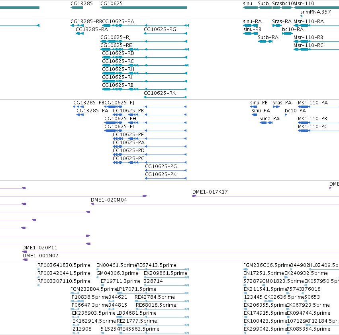Click EST RE42784.5prime

tap(155, 297)
